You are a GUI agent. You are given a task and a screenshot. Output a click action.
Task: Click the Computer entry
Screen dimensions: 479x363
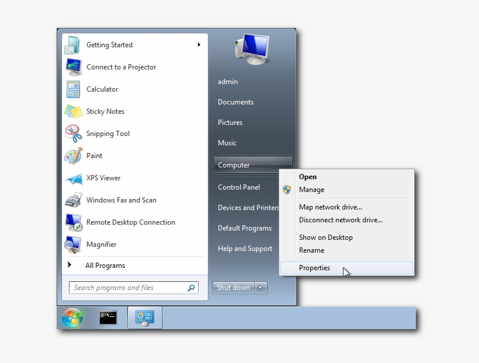pyautogui.click(x=253, y=165)
